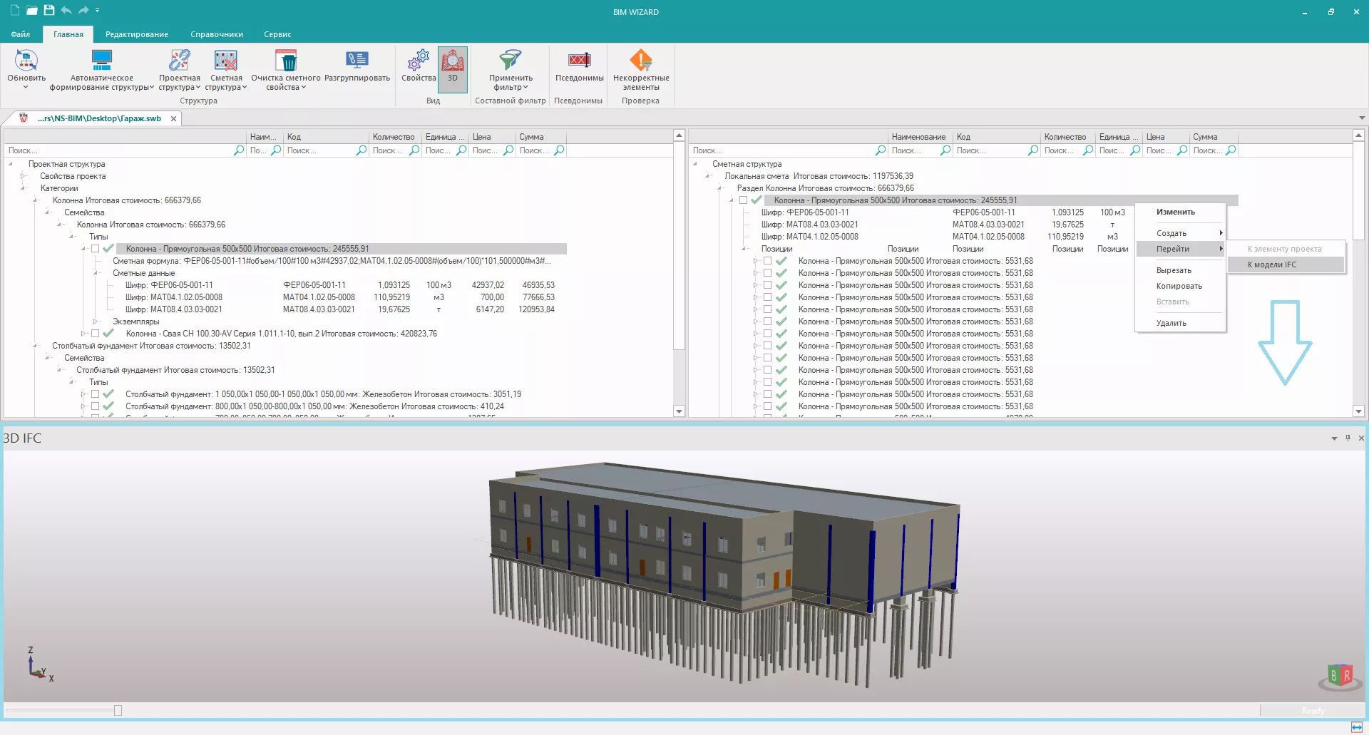Close the Гараж.swb document tab
The width and height of the screenshot is (1369, 735).
173,118
